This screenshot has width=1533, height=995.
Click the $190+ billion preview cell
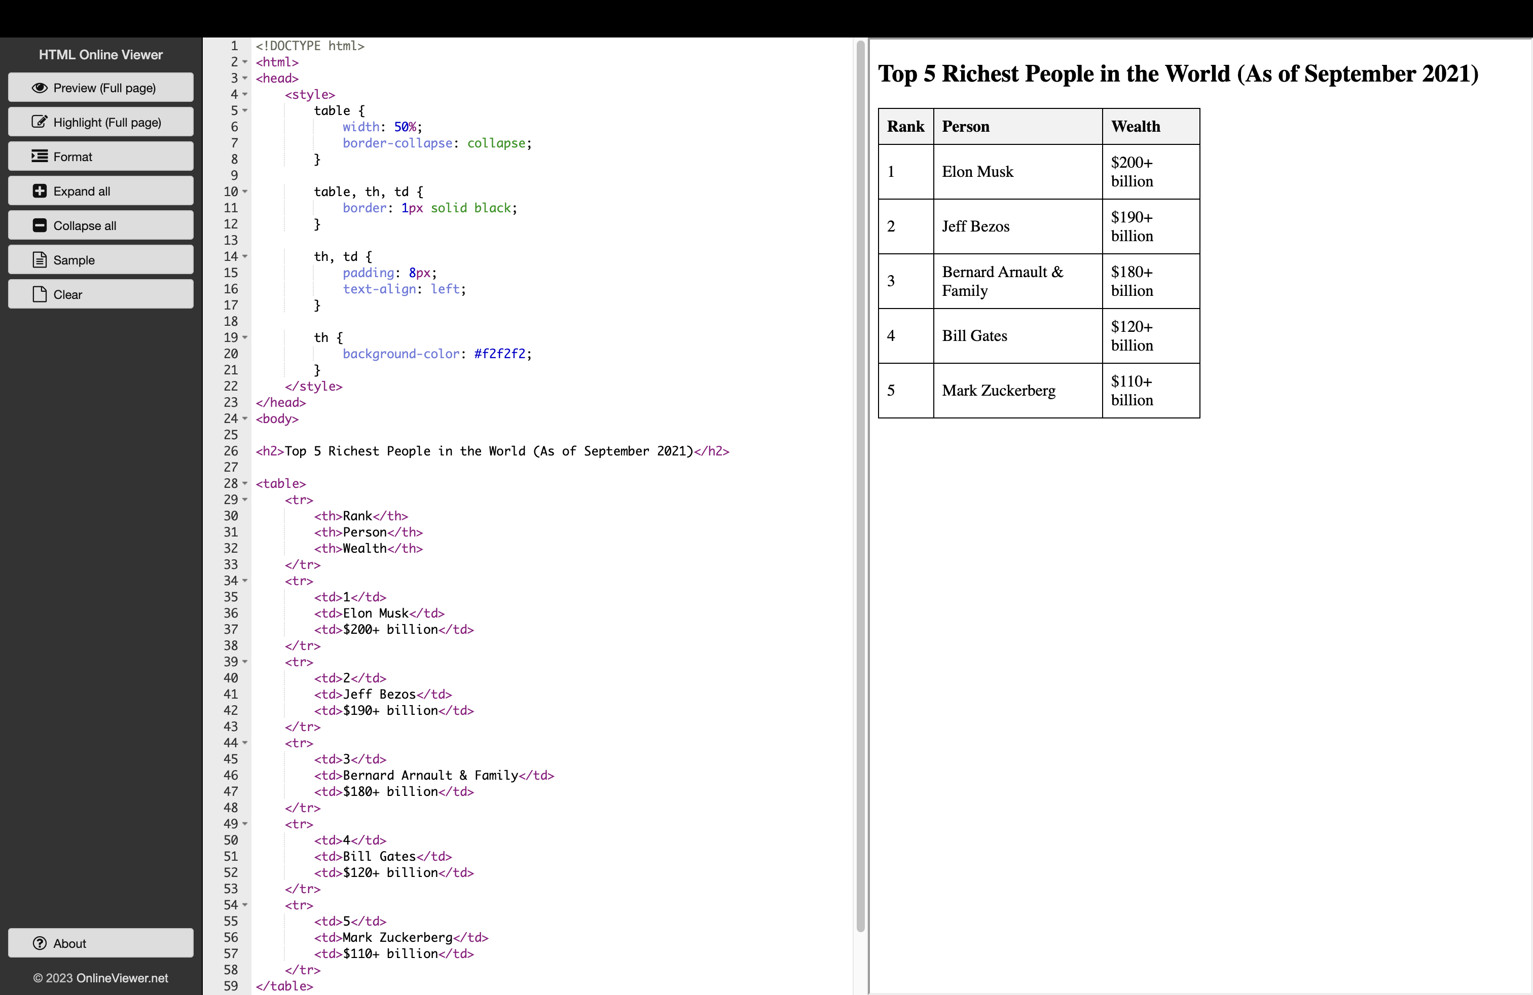click(x=1151, y=226)
